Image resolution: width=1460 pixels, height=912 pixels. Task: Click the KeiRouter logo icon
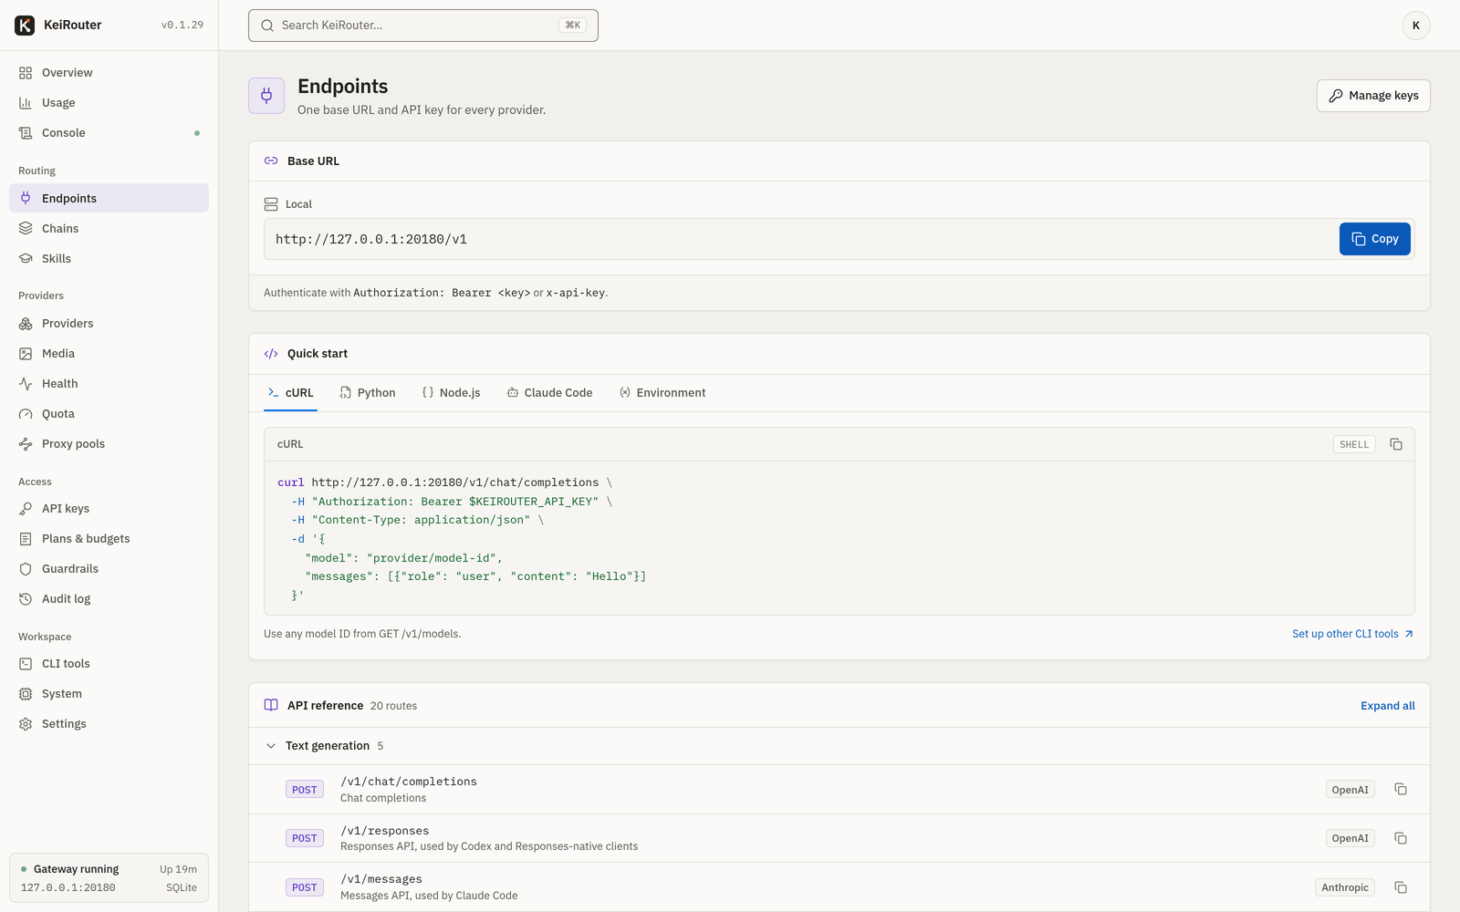tap(25, 26)
